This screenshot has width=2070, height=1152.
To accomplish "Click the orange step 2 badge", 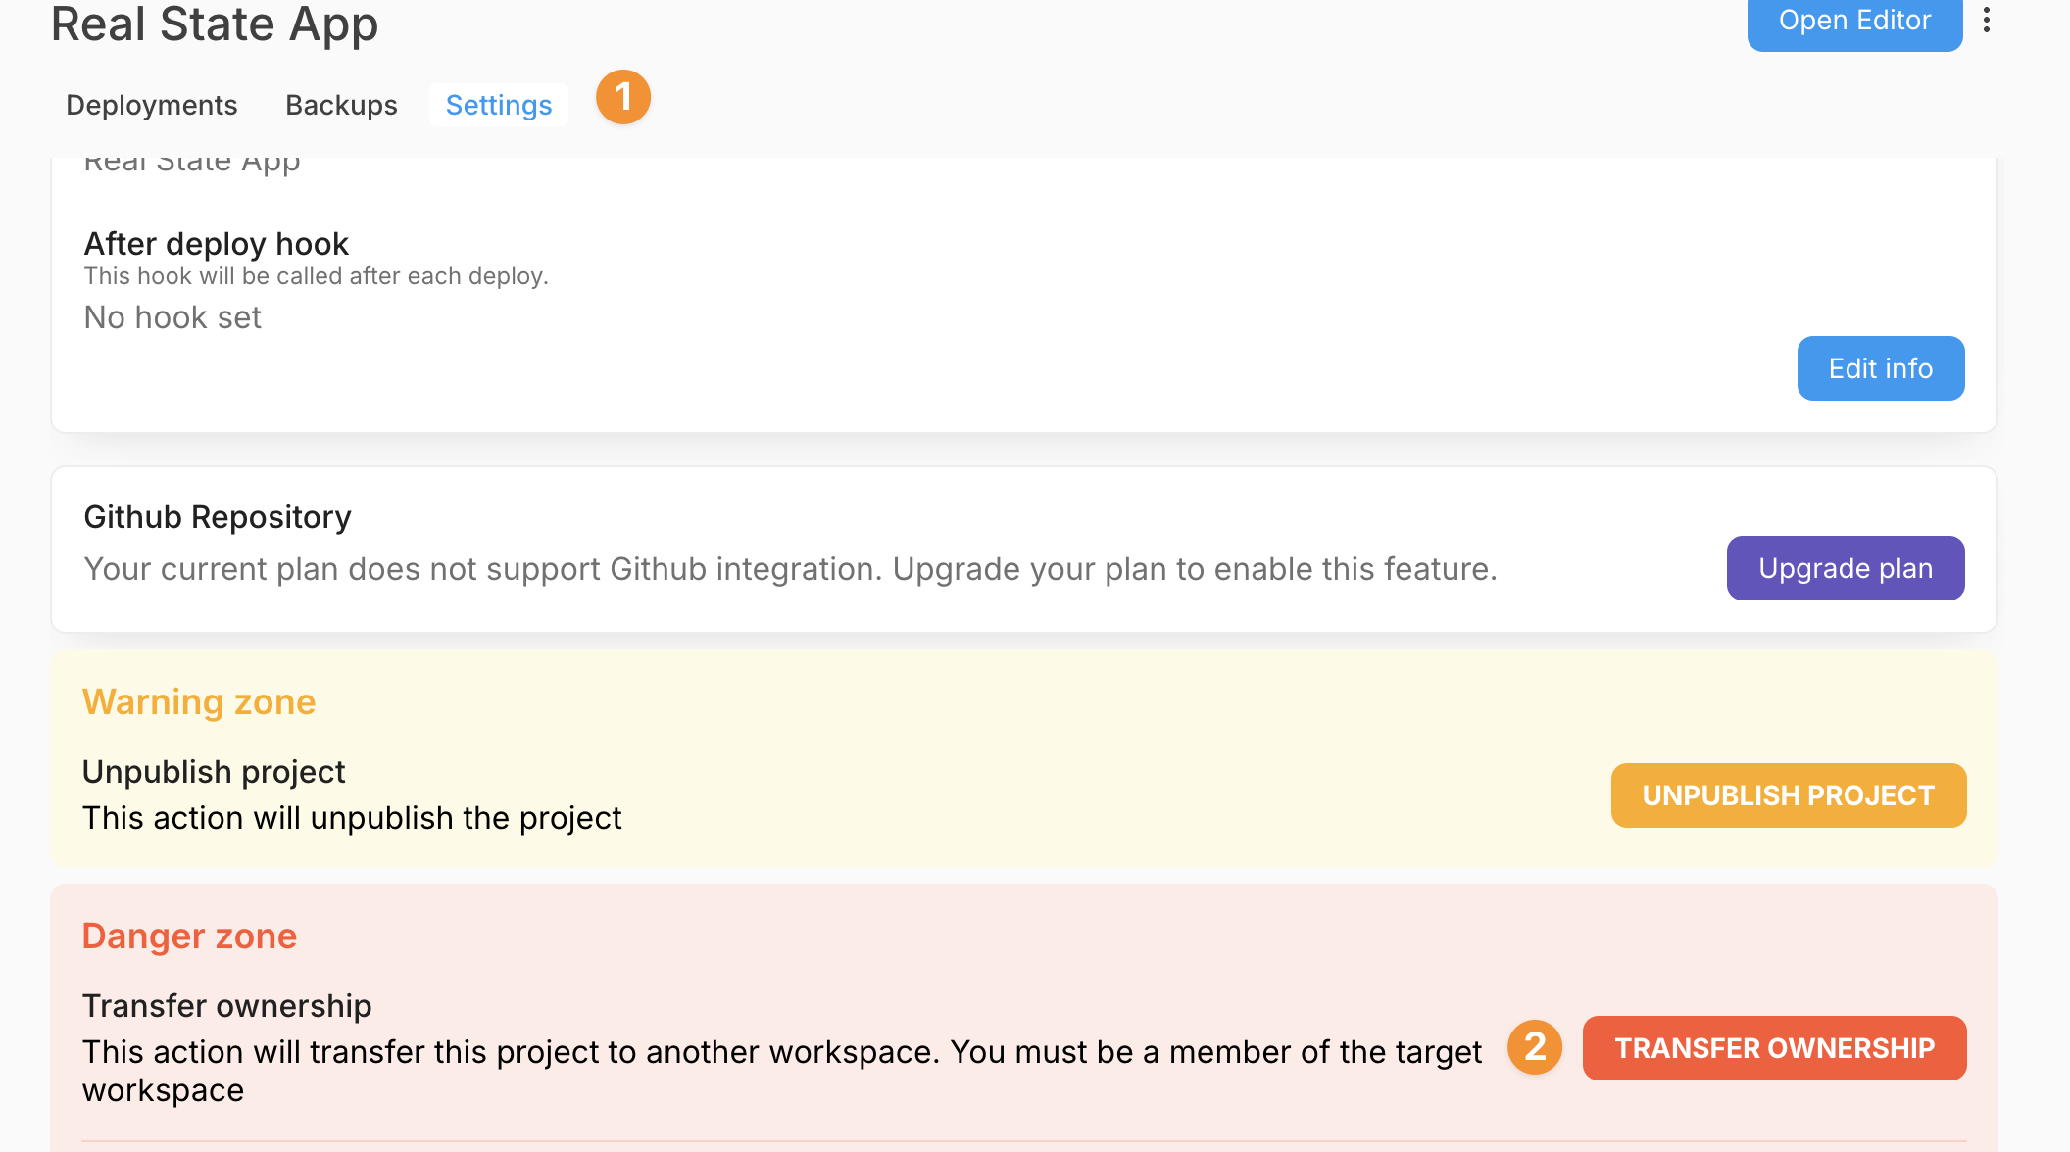I will tap(1535, 1047).
